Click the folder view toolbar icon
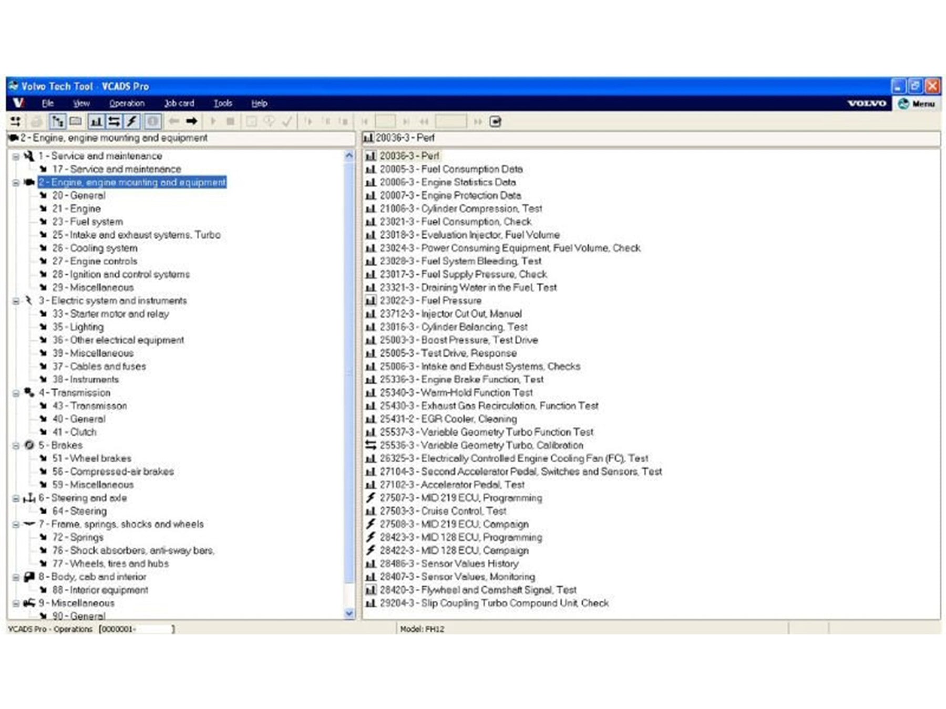This screenshot has width=946, height=709. pyautogui.click(x=76, y=122)
